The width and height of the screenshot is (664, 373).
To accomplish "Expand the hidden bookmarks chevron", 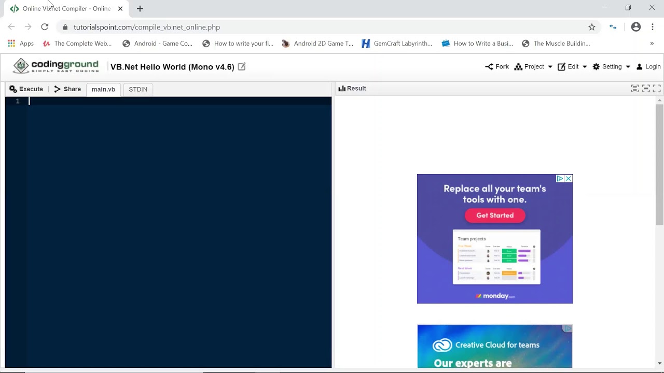I will click(652, 44).
